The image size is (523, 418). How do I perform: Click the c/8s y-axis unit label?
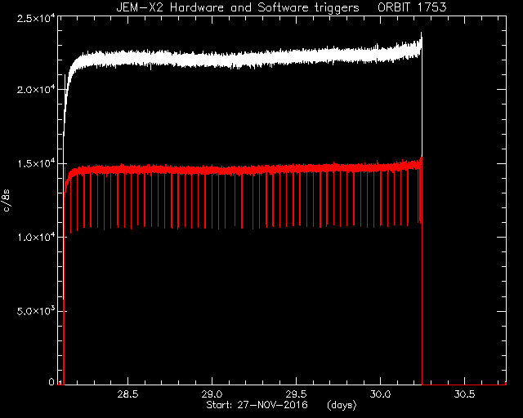click(7, 200)
